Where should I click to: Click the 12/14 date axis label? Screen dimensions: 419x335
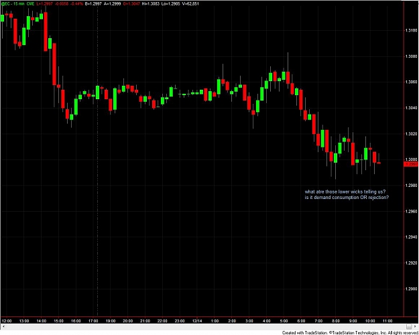pyautogui.click(x=197, y=321)
